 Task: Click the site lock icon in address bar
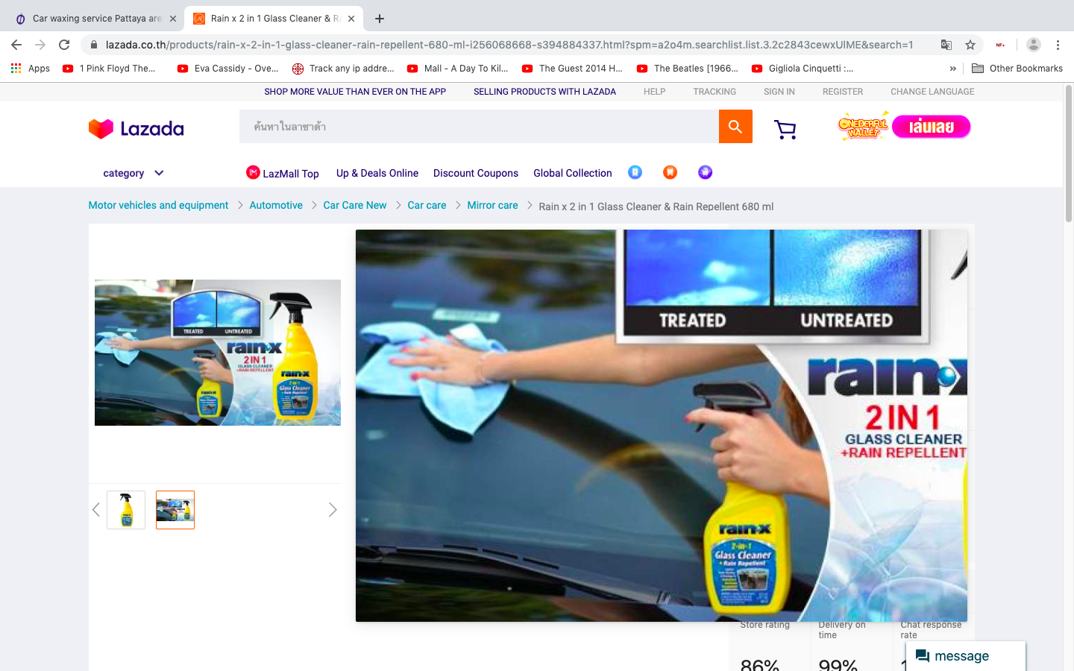tap(94, 45)
